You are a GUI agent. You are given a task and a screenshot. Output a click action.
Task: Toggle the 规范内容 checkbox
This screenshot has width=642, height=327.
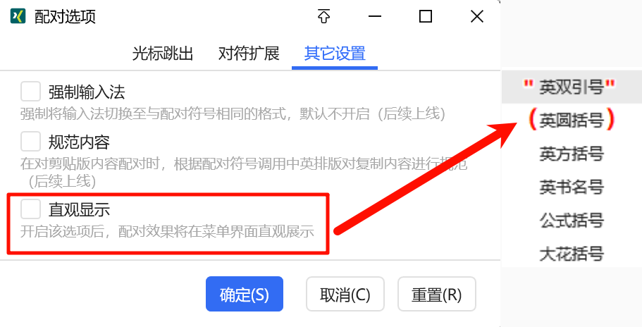[31, 142]
